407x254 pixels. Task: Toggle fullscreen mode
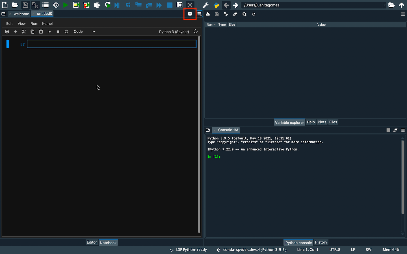click(x=190, y=5)
